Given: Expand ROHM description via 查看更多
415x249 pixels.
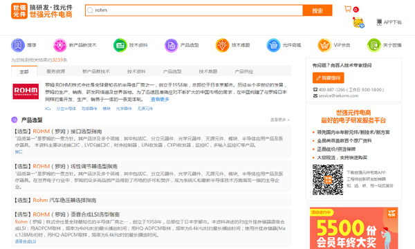Looking at the screenshot, I should pos(160,99).
